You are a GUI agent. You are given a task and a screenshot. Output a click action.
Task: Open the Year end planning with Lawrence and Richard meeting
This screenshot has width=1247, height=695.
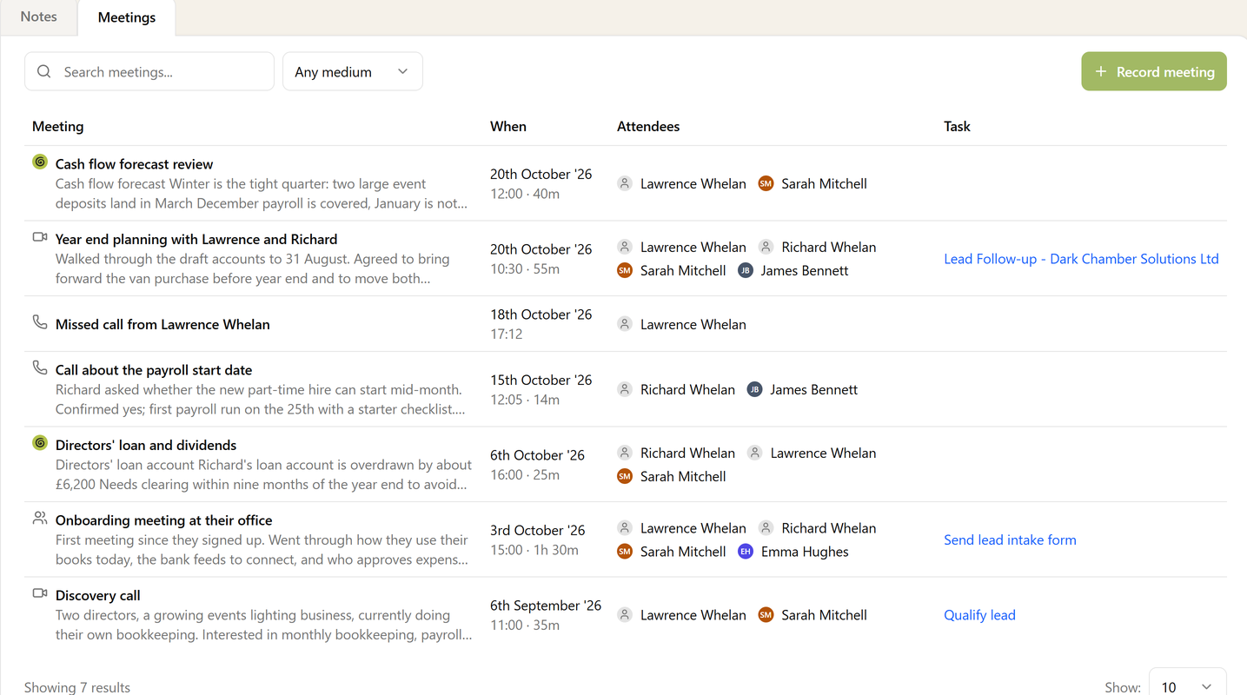pyautogui.click(x=196, y=239)
